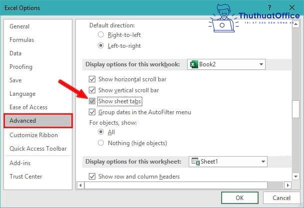304x208 pixels.
Task: Toggle Show horizontal scroll bar checkbox
Action: pos(92,79)
